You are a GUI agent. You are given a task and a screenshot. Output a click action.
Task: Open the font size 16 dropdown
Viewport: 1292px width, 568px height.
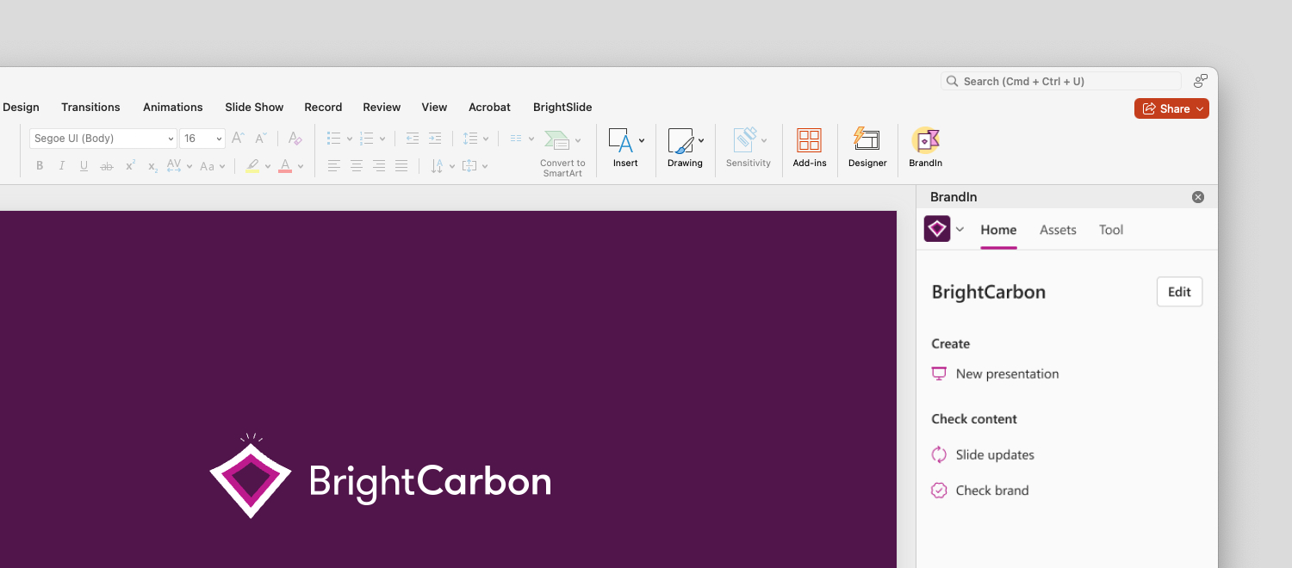(x=202, y=139)
